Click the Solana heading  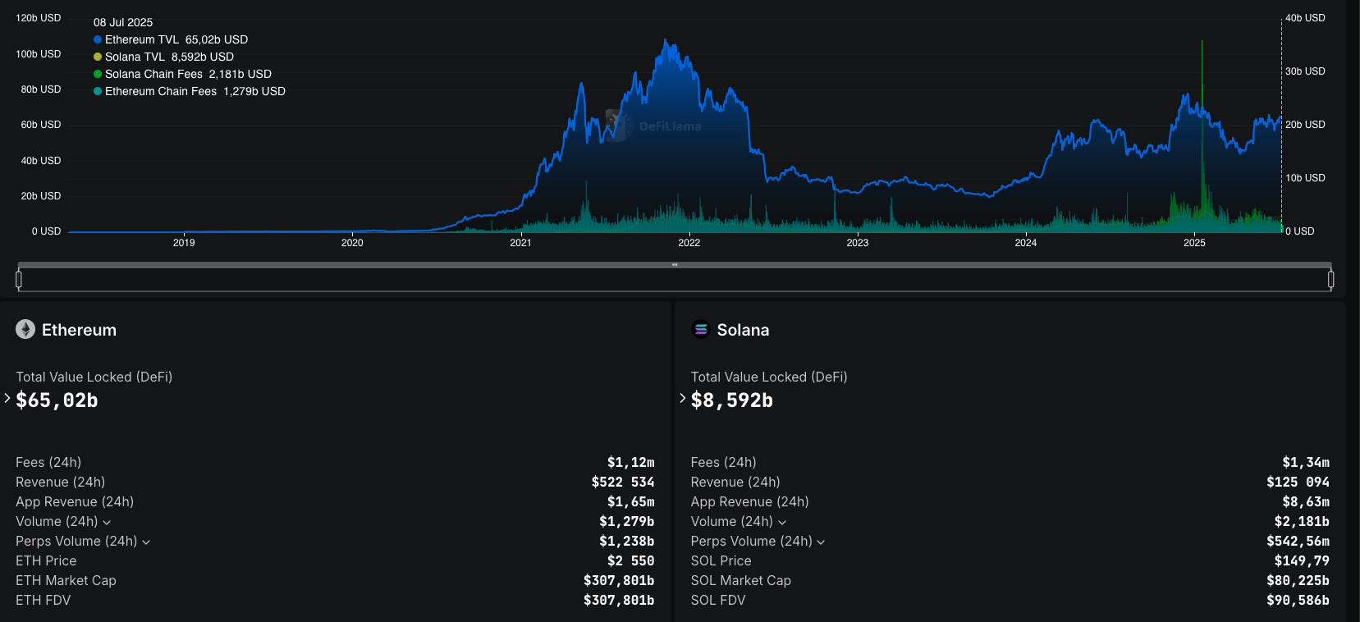[743, 330]
